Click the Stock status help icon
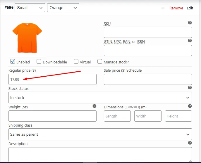The width and height of the screenshot is (201, 163). tap(190, 88)
